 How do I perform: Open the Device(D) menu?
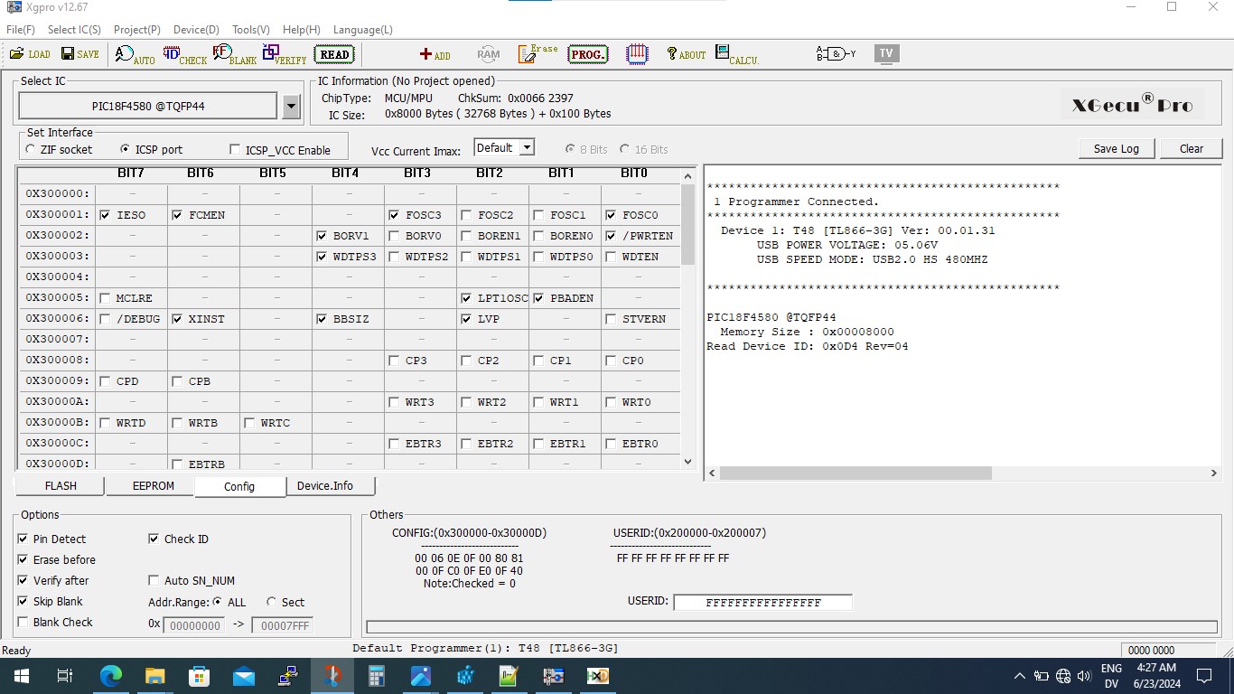(196, 30)
